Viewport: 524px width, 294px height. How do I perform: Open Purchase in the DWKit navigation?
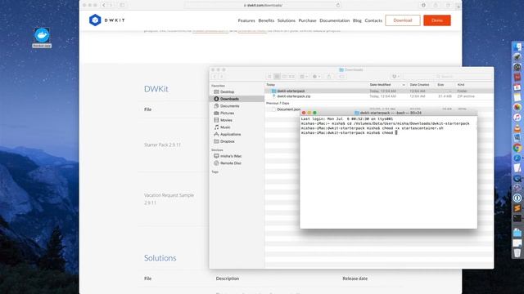[307, 20]
